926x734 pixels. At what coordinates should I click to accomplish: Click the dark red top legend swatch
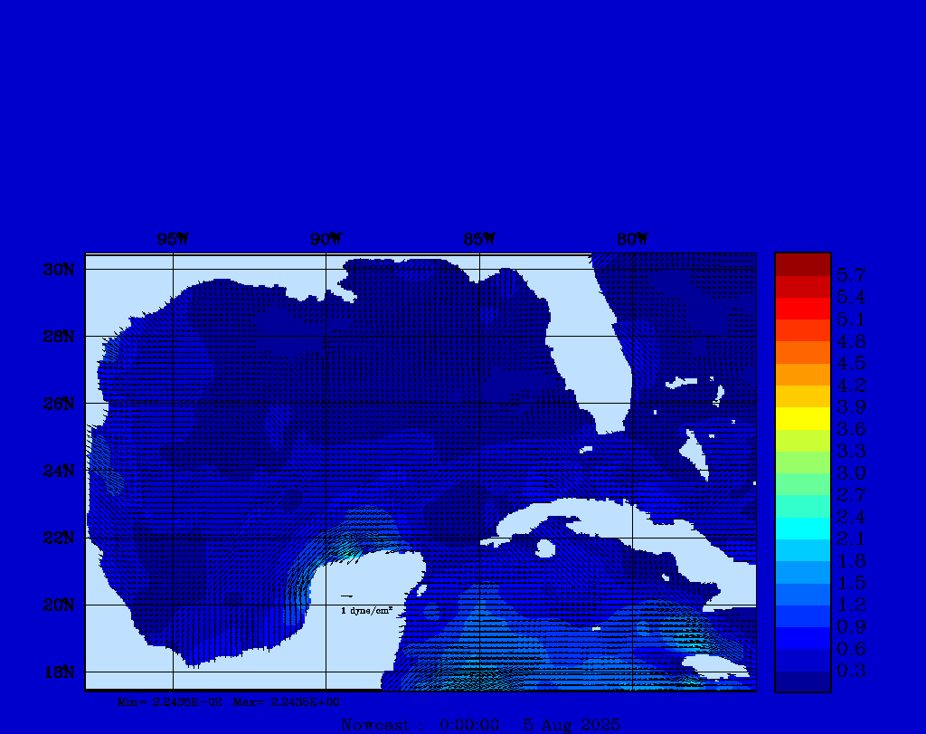pyautogui.click(x=802, y=263)
